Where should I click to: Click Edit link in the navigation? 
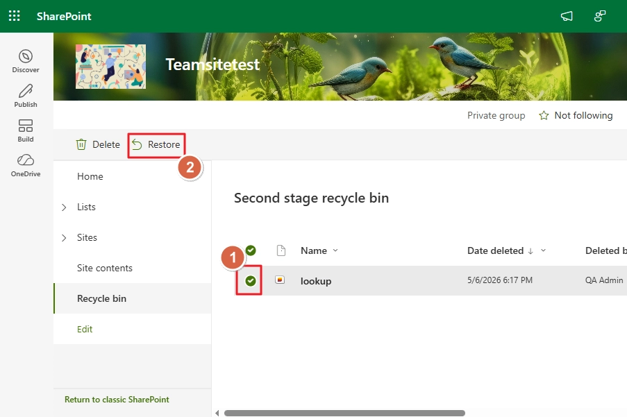[85, 329]
